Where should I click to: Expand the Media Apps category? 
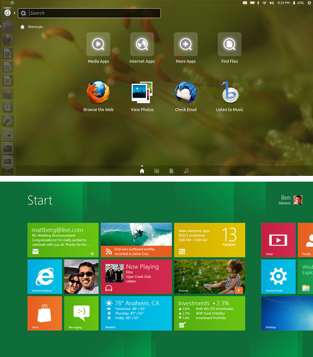[x=98, y=44]
